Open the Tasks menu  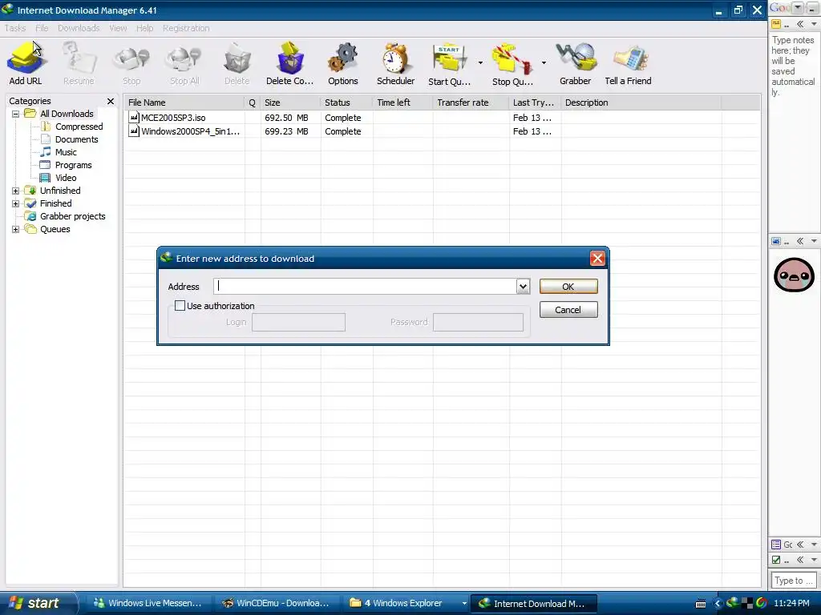pos(15,28)
